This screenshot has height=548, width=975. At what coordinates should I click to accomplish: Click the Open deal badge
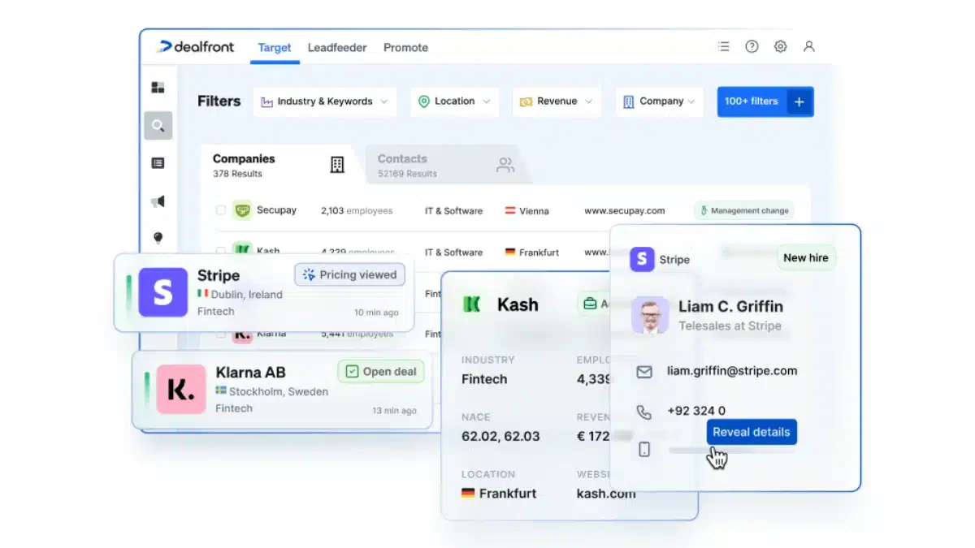(381, 372)
